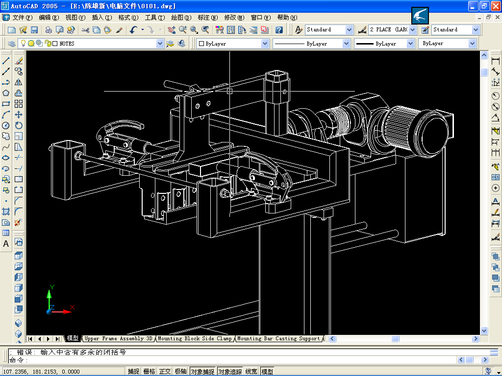Open the Multiline Text tool (letter A)
The height and width of the screenshot is (376, 502).
click(6, 244)
